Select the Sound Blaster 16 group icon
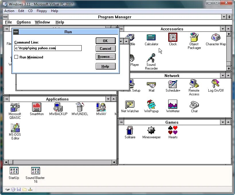Image resolution: width=235 pixels, height=195 pixels. pos(35,171)
